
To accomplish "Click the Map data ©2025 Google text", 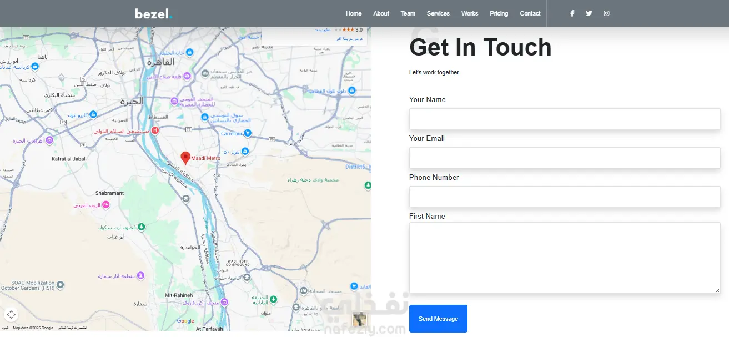I will [x=33, y=328].
